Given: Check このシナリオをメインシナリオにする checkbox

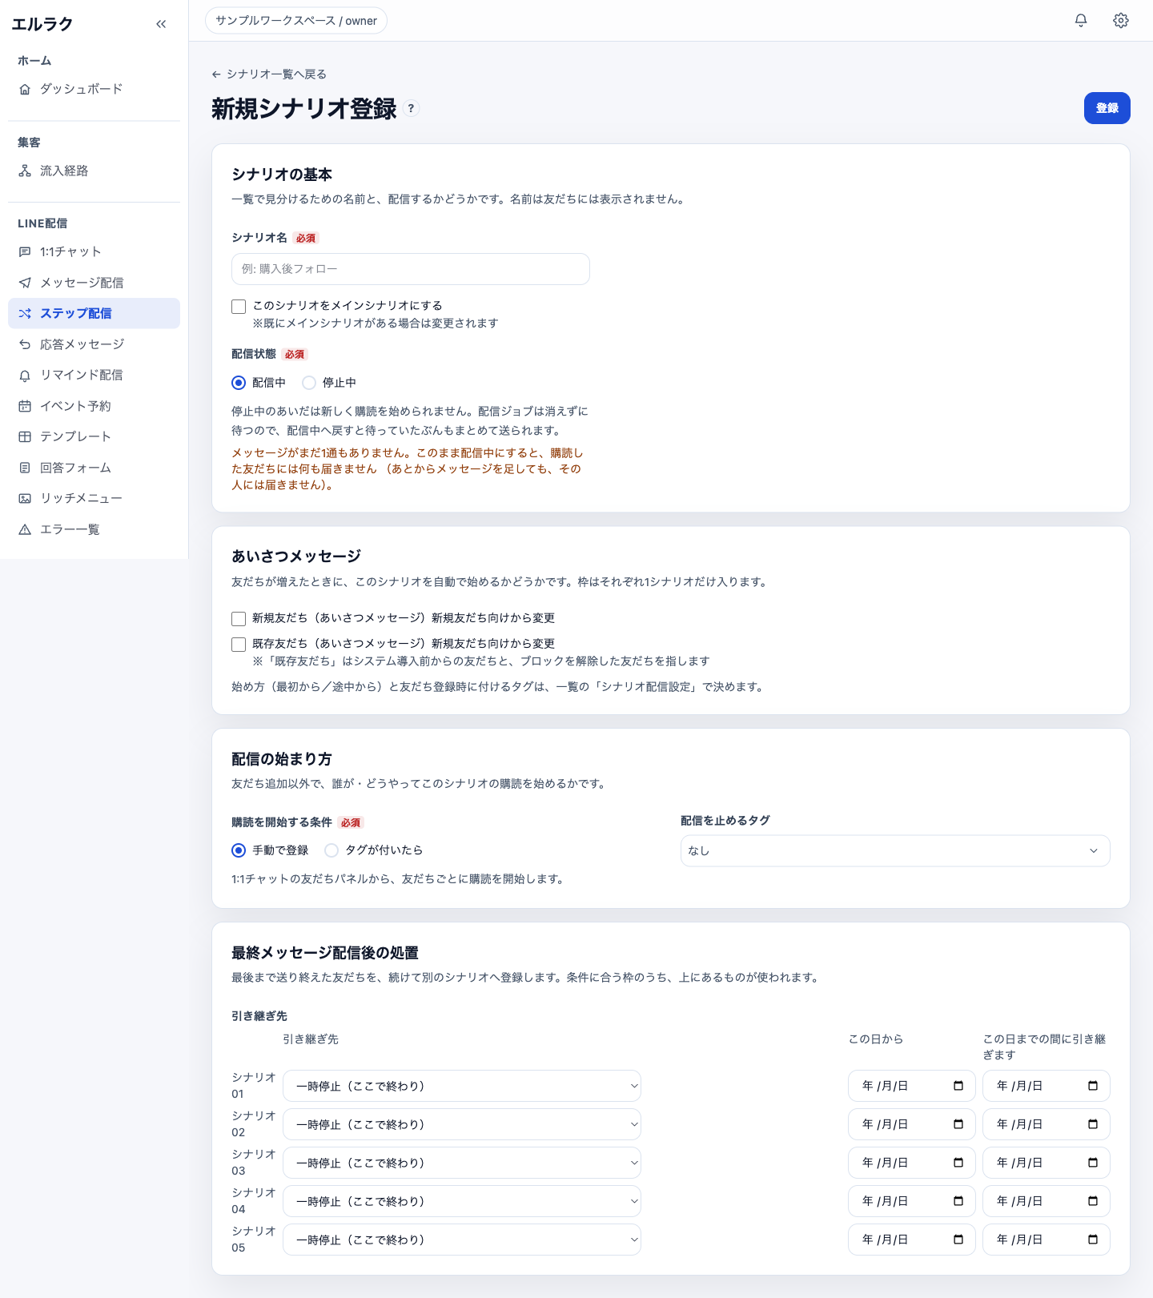Looking at the screenshot, I should 239,306.
